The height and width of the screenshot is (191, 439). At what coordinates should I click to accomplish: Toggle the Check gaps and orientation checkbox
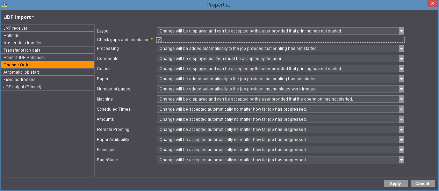[159, 40]
